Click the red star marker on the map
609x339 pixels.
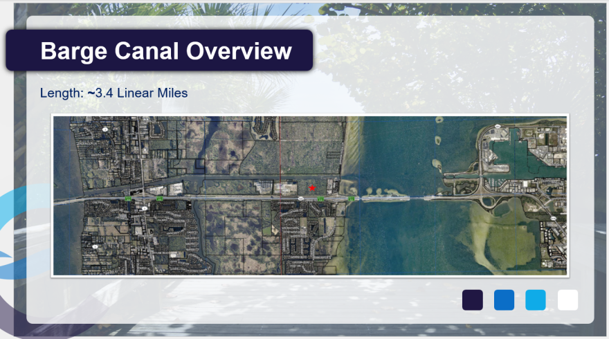coord(312,188)
